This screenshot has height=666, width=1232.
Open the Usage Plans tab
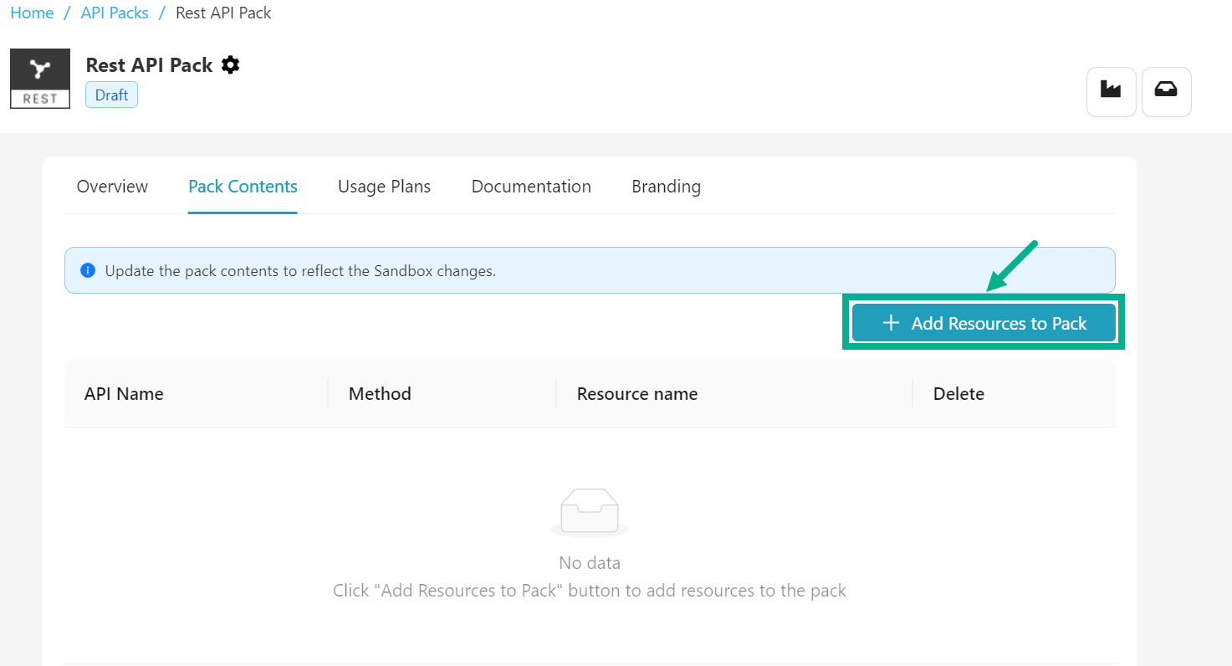(384, 187)
